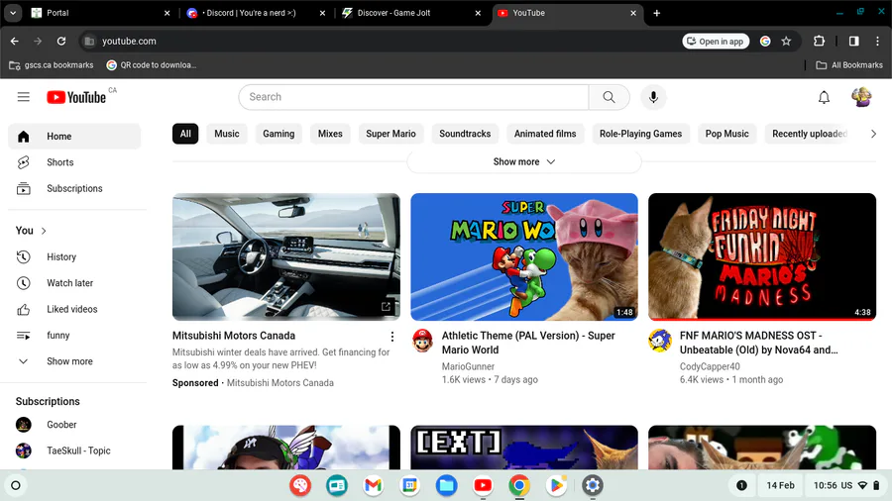The height and width of the screenshot is (501, 892).
Task: Open Athletic Theme Super Mario World title
Action: 528,343
